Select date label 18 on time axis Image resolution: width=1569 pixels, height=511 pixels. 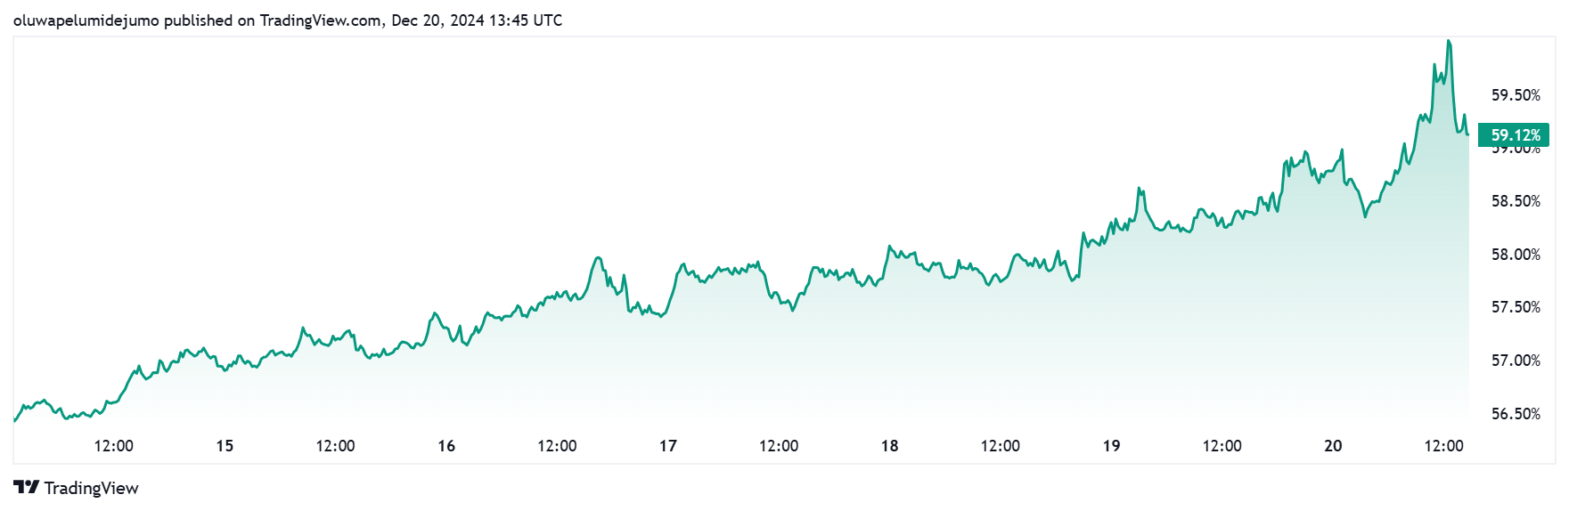[x=890, y=446]
